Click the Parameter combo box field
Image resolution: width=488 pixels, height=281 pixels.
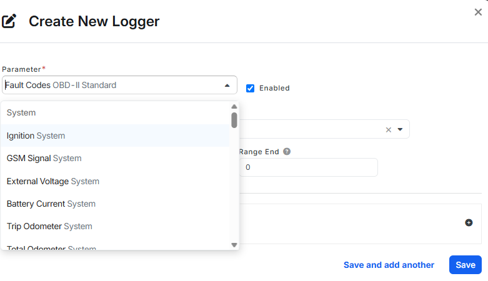119,85
